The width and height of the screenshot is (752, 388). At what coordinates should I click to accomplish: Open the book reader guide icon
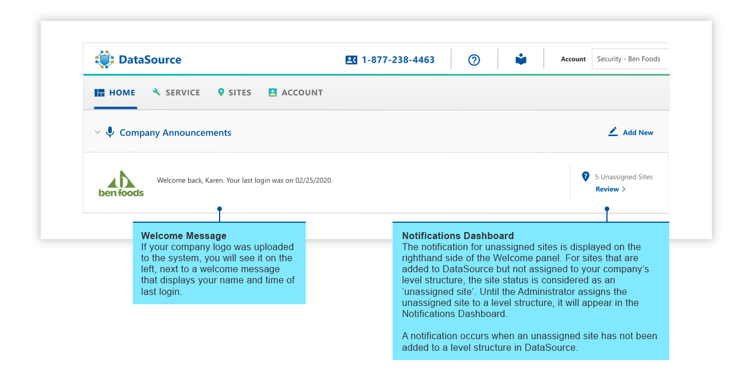521,59
